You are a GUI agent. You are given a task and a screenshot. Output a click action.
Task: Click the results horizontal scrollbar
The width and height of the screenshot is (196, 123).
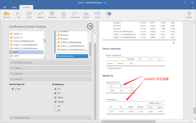(x=128, y=121)
